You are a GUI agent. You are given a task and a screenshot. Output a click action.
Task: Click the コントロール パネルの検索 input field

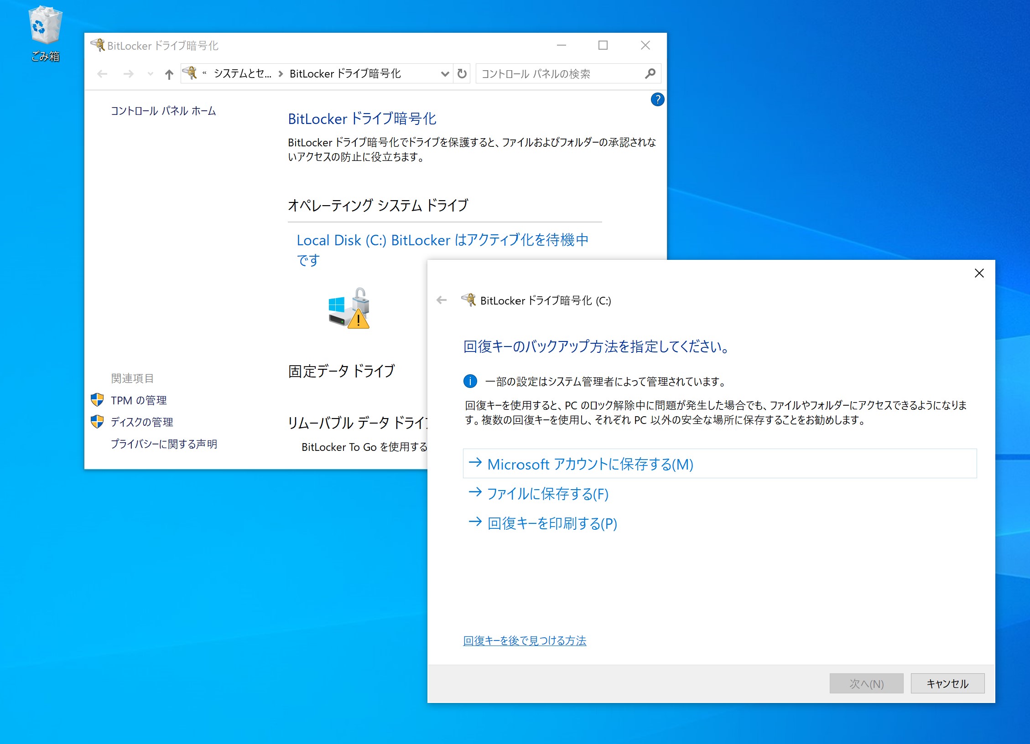547,73
